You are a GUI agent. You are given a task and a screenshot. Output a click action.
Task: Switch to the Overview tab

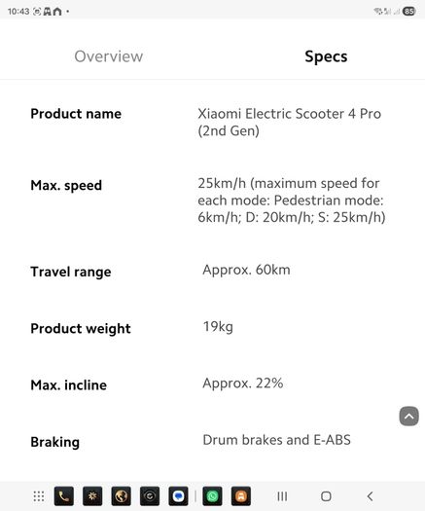click(109, 56)
